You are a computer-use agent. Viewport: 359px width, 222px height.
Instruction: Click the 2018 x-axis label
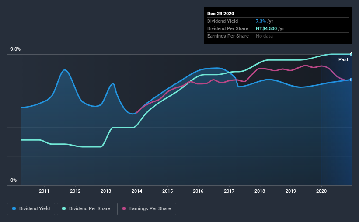pyautogui.click(x=260, y=191)
